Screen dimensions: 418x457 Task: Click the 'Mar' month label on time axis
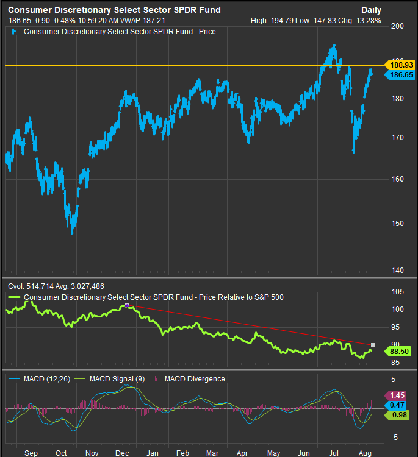coord(212,453)
